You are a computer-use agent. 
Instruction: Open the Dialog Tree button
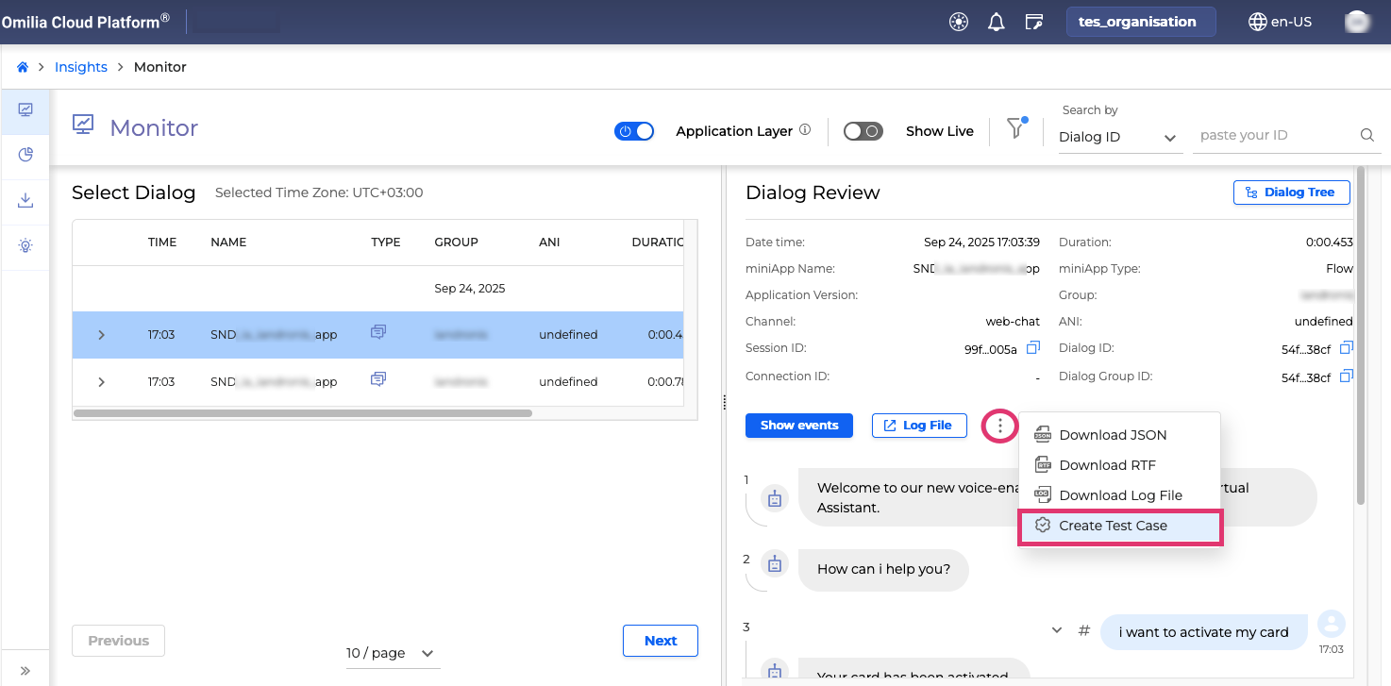point(1291,192)
